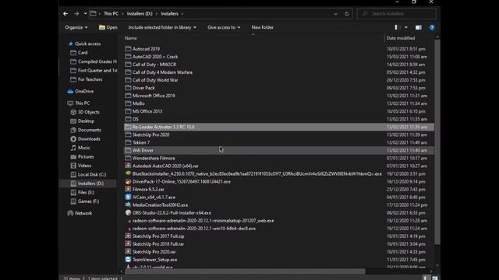Viewport: 499px width, 280px height.
Task: Switch to large icons view in status bar
Action: coord(435,278)
